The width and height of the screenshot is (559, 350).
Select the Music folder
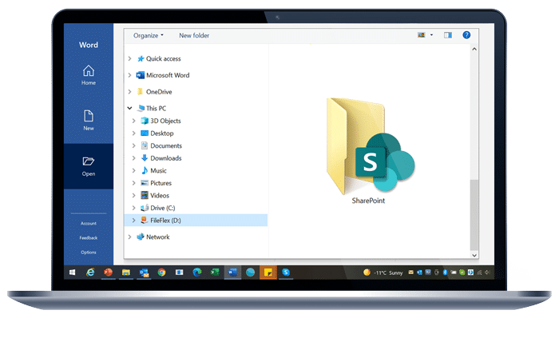[153, 170]
